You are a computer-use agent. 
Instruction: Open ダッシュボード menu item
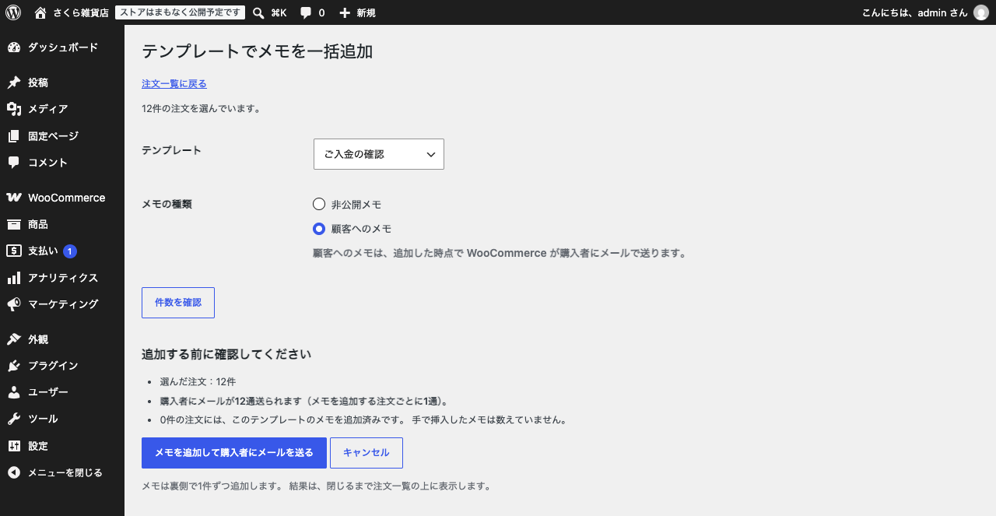63,47
